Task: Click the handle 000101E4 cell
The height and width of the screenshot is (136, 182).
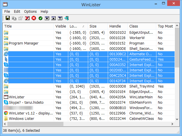Action: point(117,92)
